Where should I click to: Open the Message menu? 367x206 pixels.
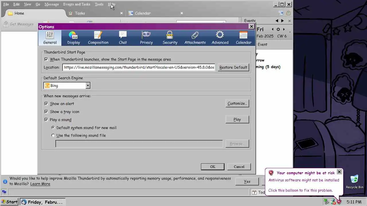pyautogui.click(x=52, y=4)
